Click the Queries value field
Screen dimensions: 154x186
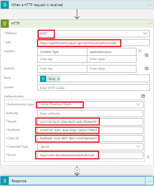click(112, 69)
